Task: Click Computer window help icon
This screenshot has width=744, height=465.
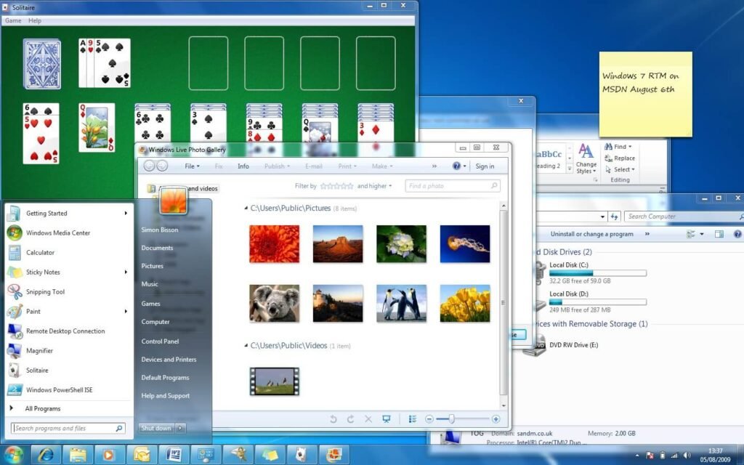Action: click(738, 234)
